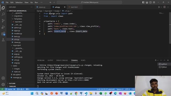Open style.css in the explorer

(x=17, y=72)
